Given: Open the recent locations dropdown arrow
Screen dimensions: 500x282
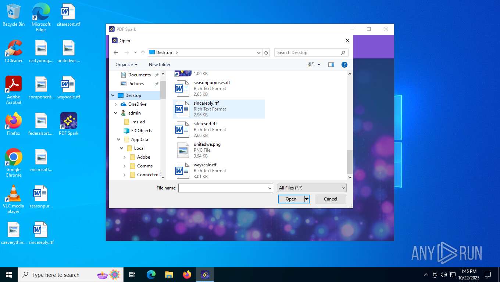Looking at the screenshot, I should coord(135,53).
